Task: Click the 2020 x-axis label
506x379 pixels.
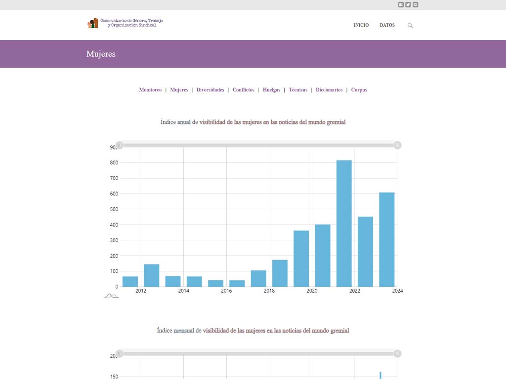Action: 312,291
